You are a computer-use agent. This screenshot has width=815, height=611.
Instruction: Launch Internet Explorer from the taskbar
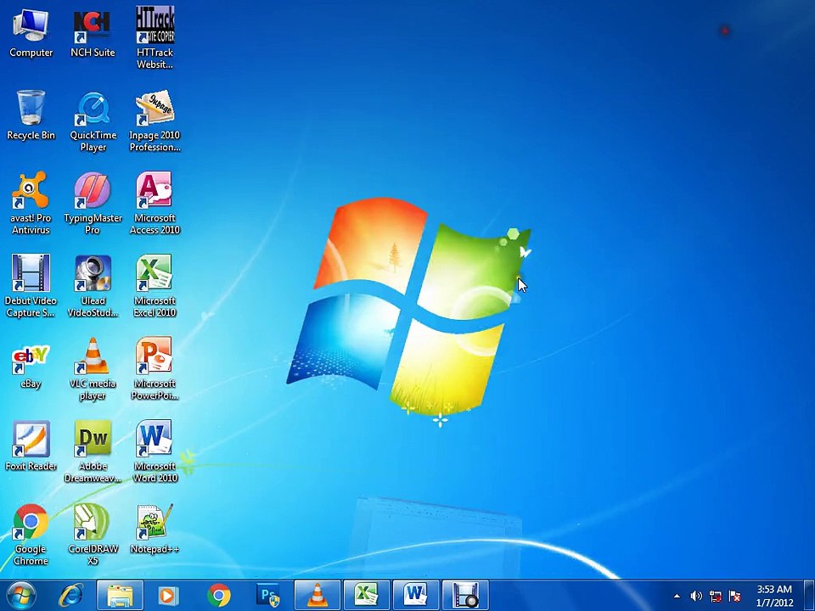70,596
